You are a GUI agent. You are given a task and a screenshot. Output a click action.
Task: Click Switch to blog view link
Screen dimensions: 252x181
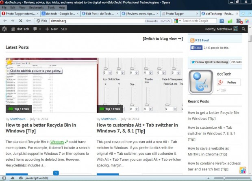163,39
